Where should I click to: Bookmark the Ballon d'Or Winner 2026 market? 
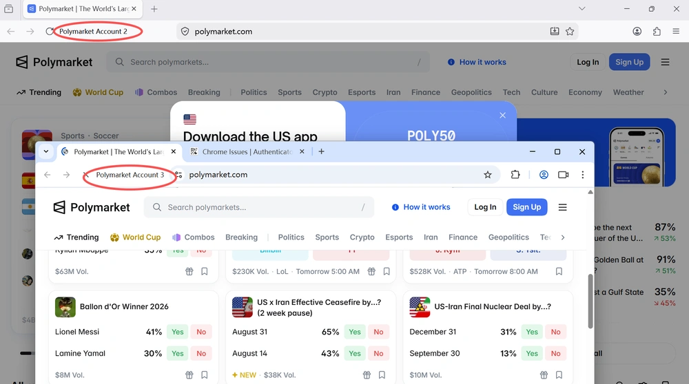click(x=205, y=375)
